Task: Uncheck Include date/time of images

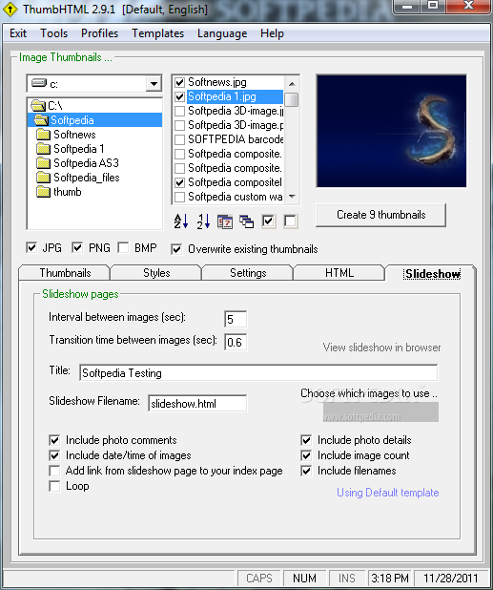Action: 54,455
